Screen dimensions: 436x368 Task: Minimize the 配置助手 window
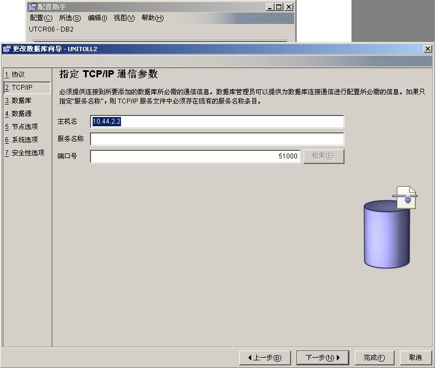[x=269, y=7]
